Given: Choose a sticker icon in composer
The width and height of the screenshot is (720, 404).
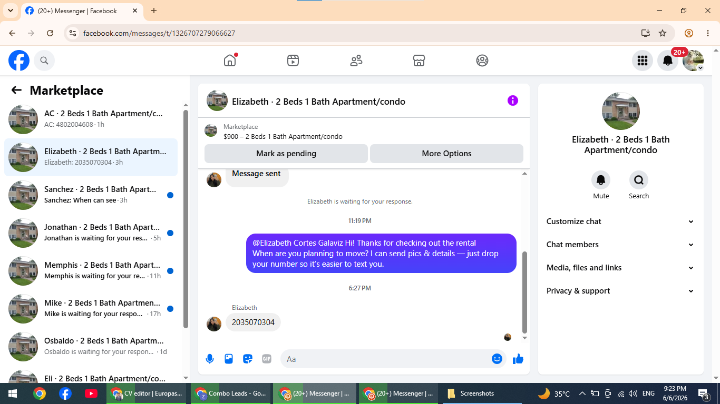Looking at the screenshot, I should [248, 359].
